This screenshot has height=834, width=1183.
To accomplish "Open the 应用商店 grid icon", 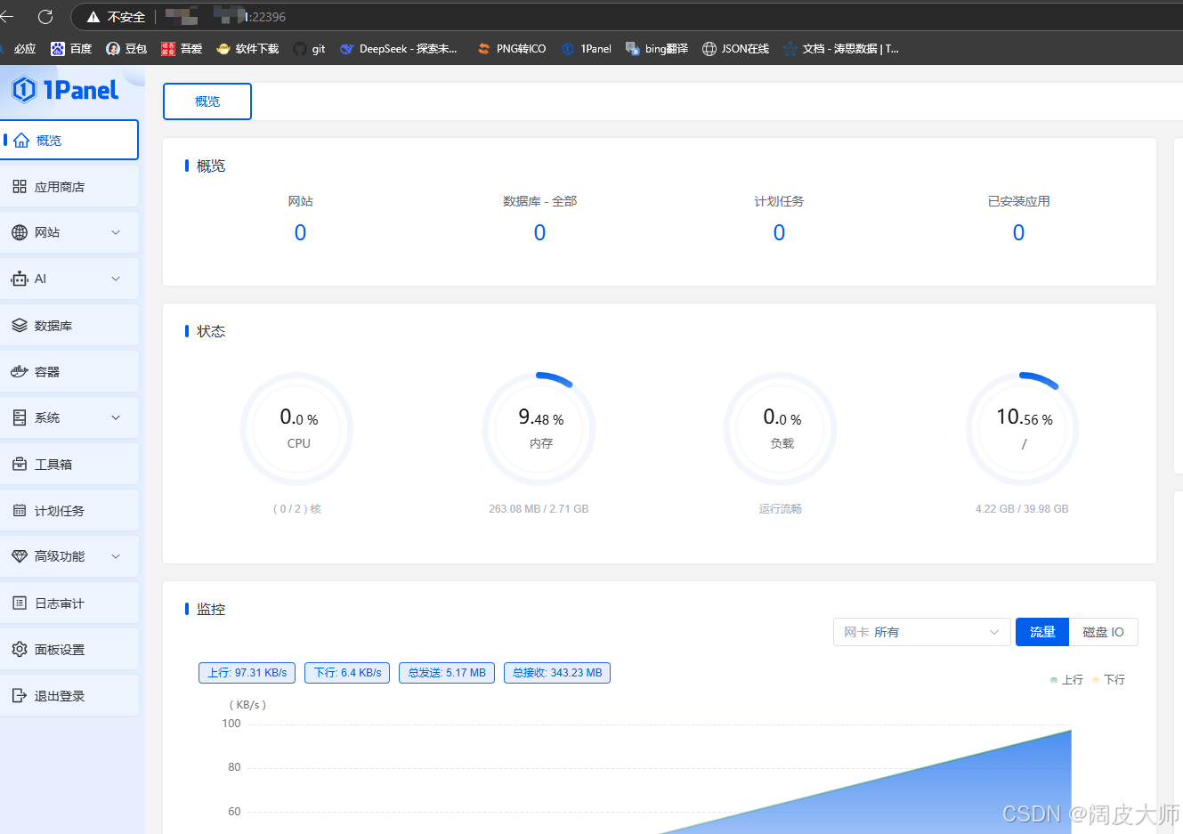I will [20, 187].
